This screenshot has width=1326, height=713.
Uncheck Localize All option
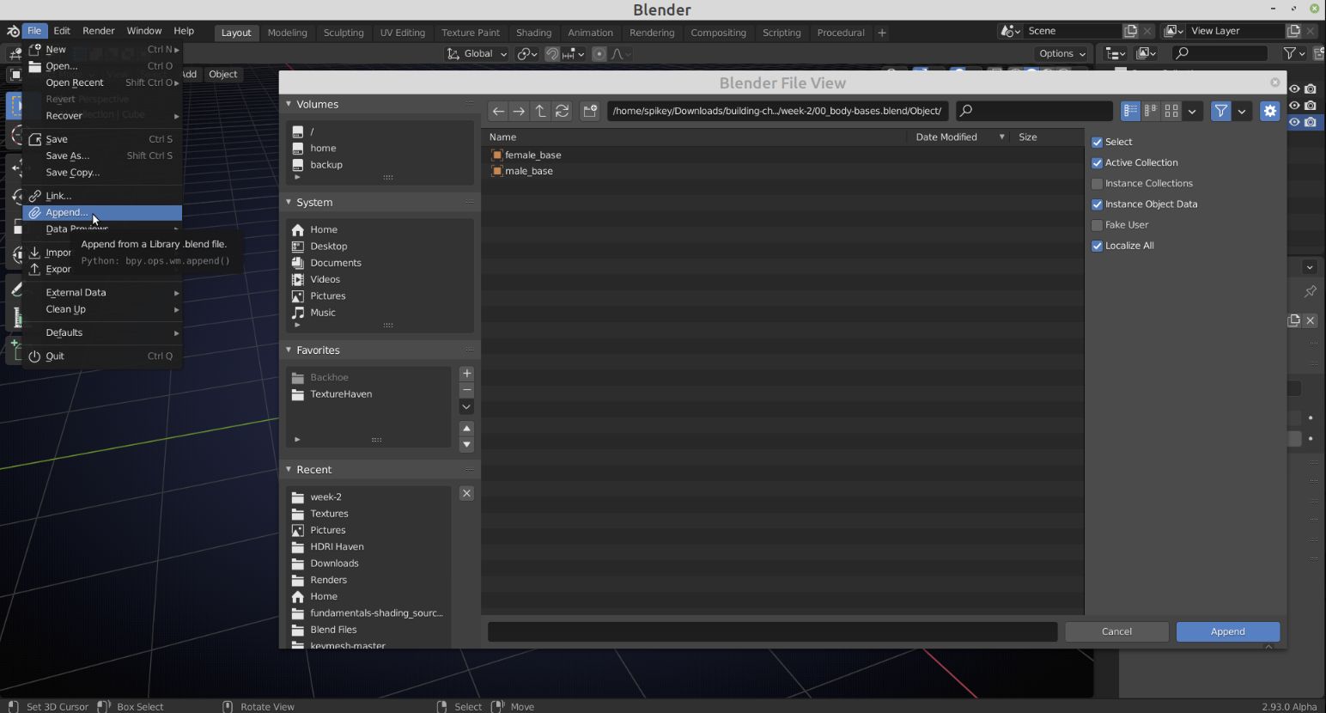coord(1097,246)
